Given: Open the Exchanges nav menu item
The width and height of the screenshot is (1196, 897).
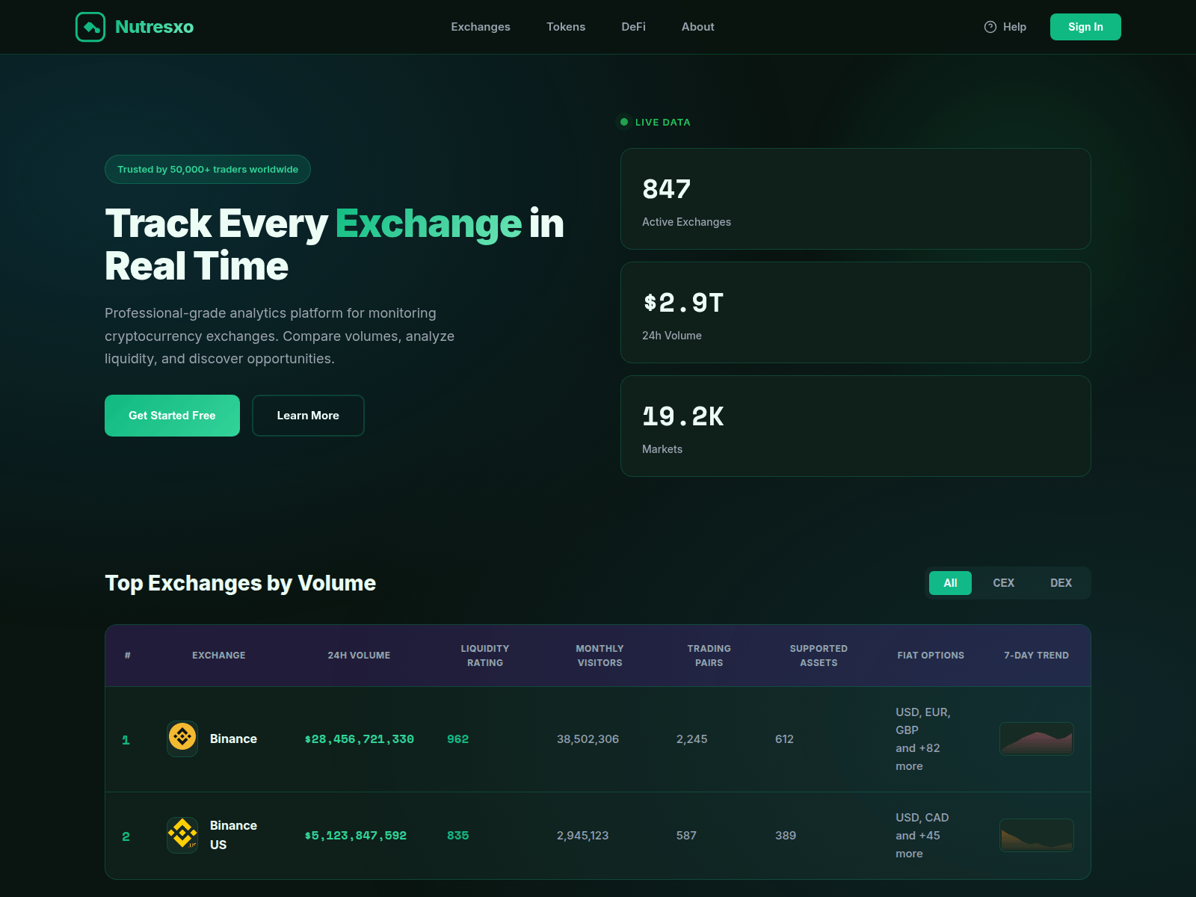Looking at the screenshot, I should click(481, 27).
